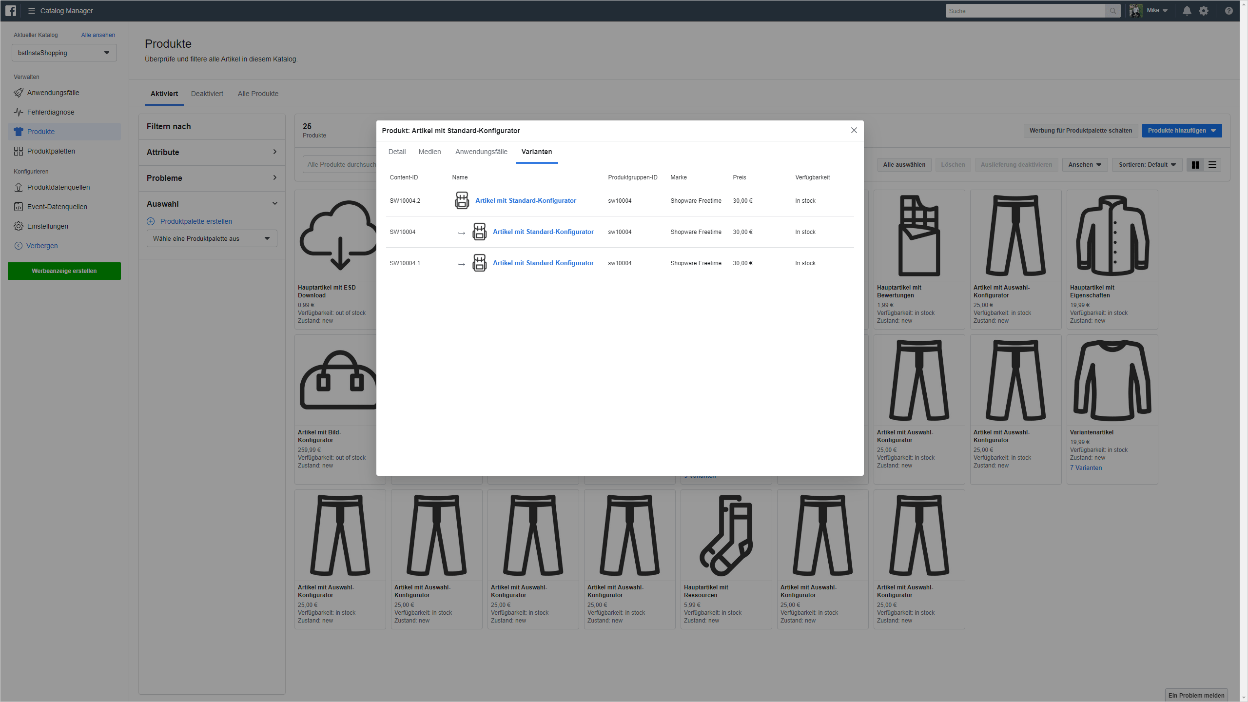Switch to the Medien tab
1248x702 pixels.
pos(429,152)
